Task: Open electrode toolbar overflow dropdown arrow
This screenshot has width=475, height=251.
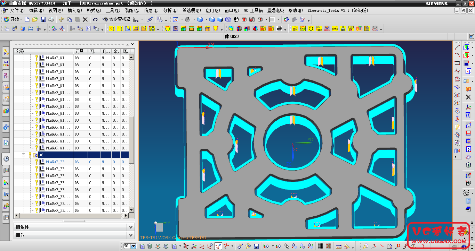Action: pos(381,30)
